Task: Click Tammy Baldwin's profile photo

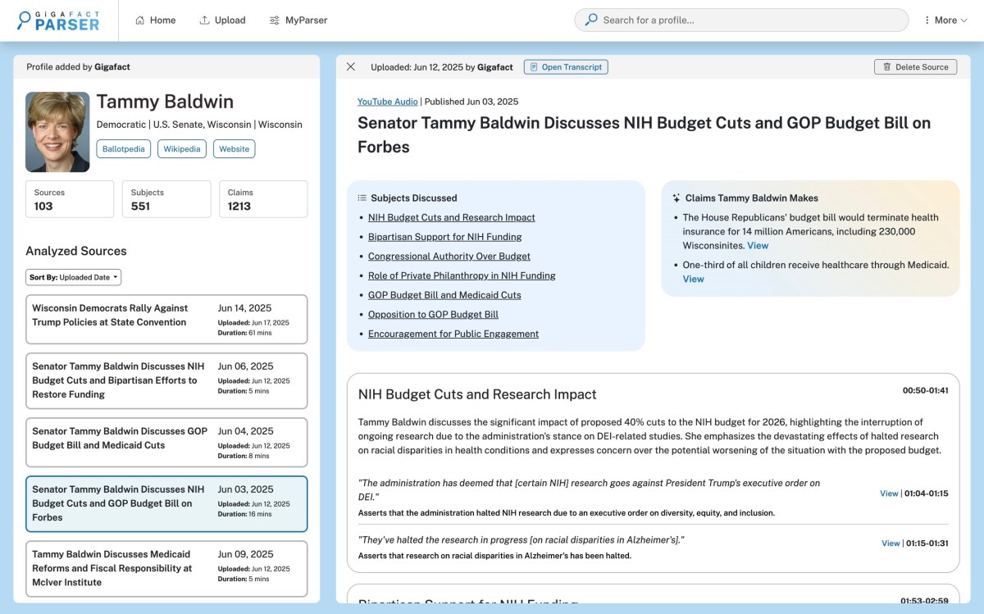Action: [57, 132]
